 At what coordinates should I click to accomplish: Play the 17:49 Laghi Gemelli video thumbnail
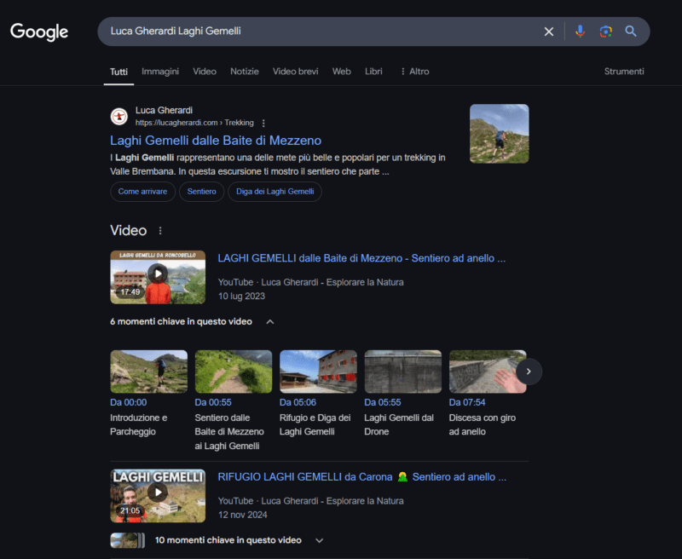(x=158, y=277)
